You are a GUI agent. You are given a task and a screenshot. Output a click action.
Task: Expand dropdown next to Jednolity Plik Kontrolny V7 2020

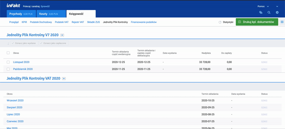pyautogui.click(x=62, y=35)
